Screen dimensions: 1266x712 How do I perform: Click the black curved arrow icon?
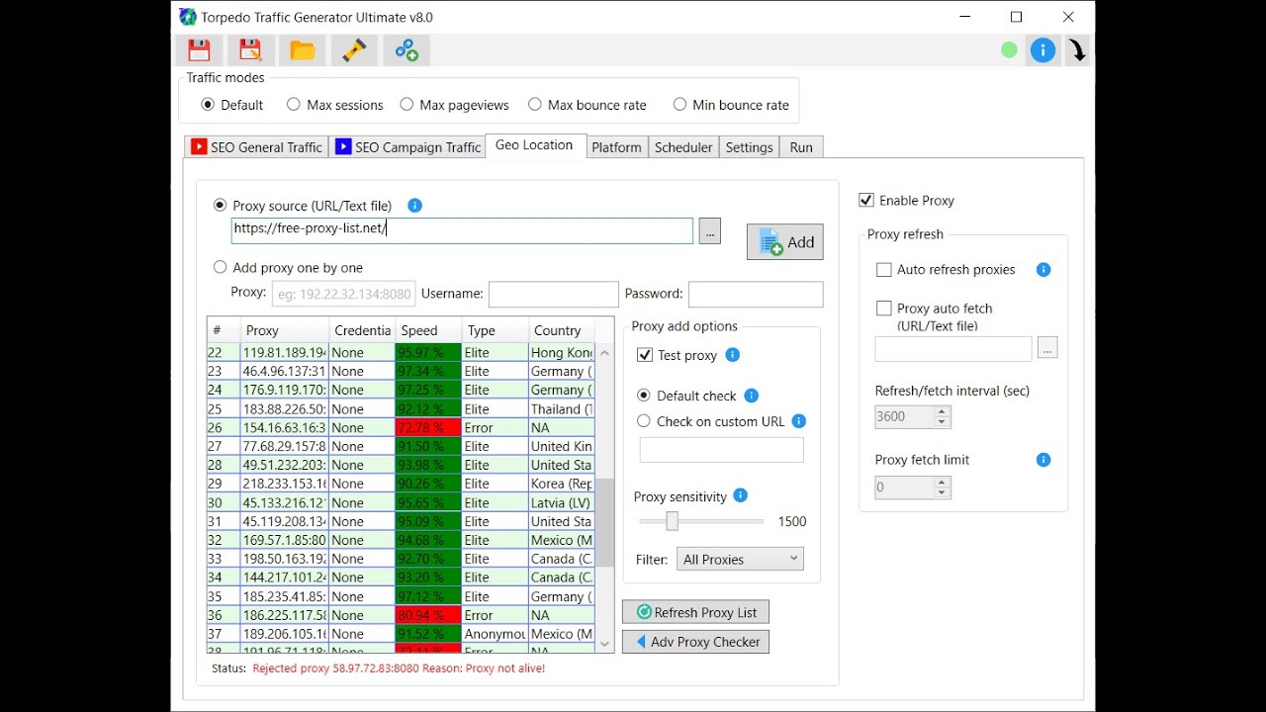(x=1077, y=50)
